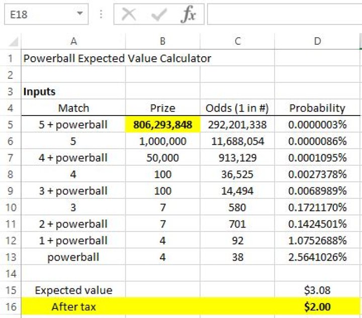Select the yellow jackpot cell 806,293,848

coord(163,125)
